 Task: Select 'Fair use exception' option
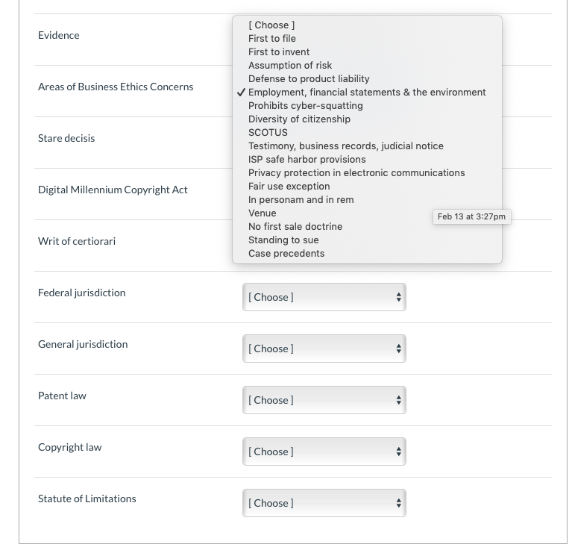[x=289, y=187]
